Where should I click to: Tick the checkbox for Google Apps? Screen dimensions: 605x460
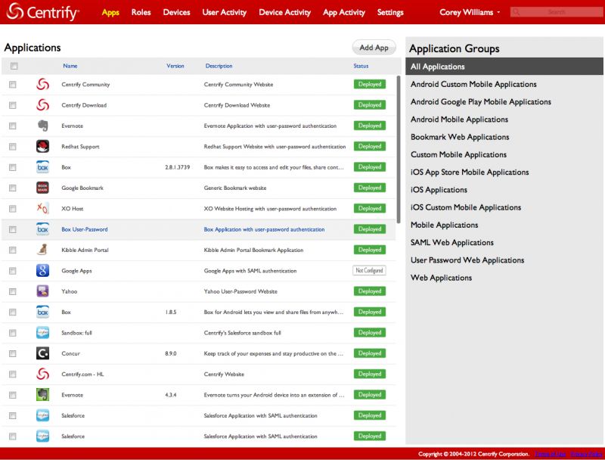coord(12,270)
